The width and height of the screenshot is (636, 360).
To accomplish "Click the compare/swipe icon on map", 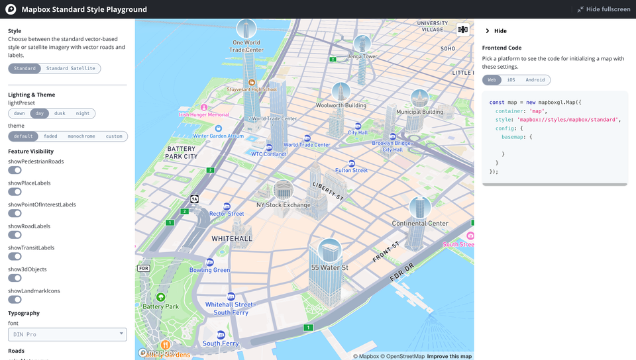I will point(462,29).
